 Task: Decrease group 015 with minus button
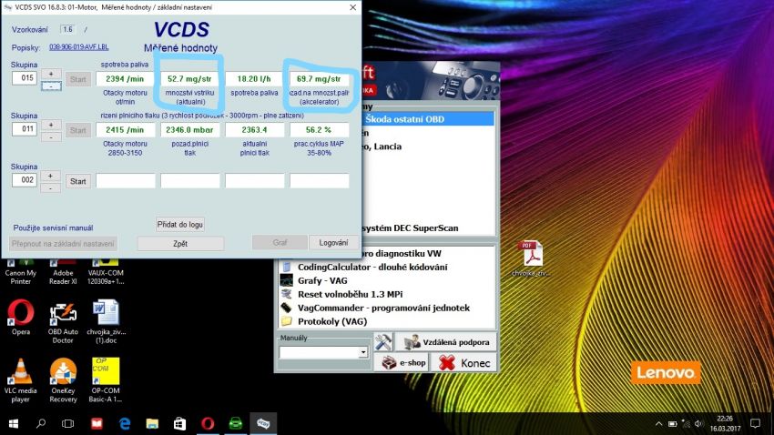pos(51,86)
